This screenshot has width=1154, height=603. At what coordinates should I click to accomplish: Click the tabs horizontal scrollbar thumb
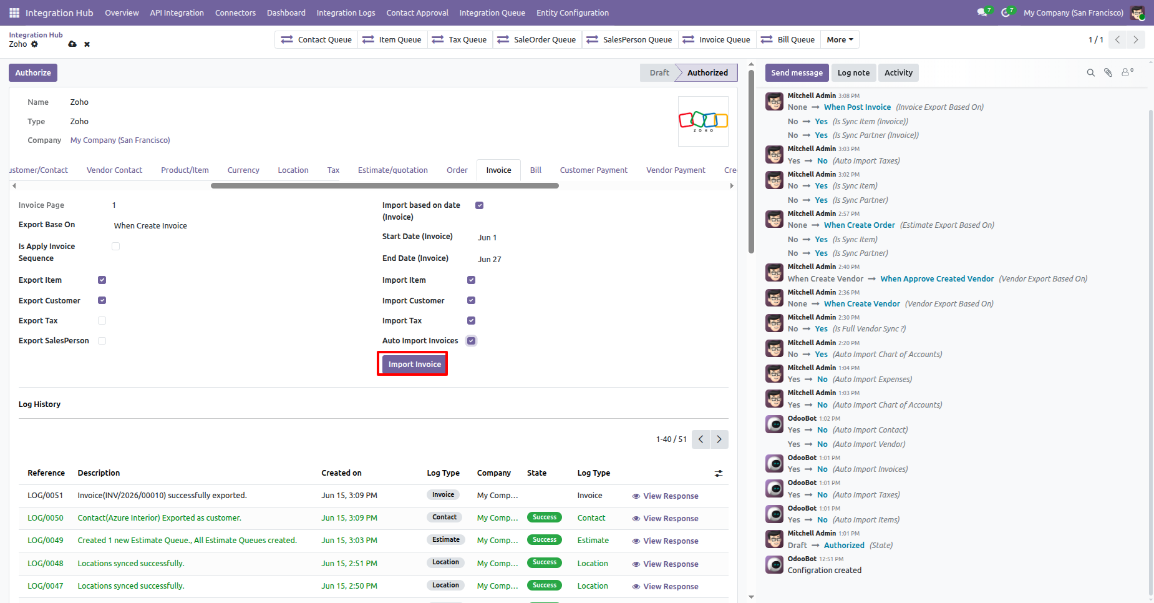coord(385,185)
